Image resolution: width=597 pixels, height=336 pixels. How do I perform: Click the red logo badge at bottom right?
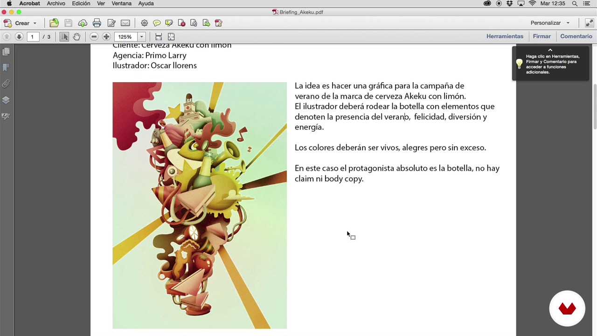pos(567,308)
